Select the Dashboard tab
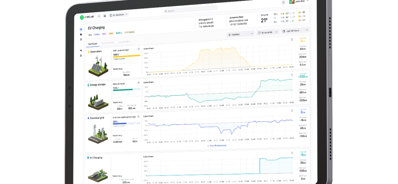Screen dimensions: 398x184 (93, 44)
